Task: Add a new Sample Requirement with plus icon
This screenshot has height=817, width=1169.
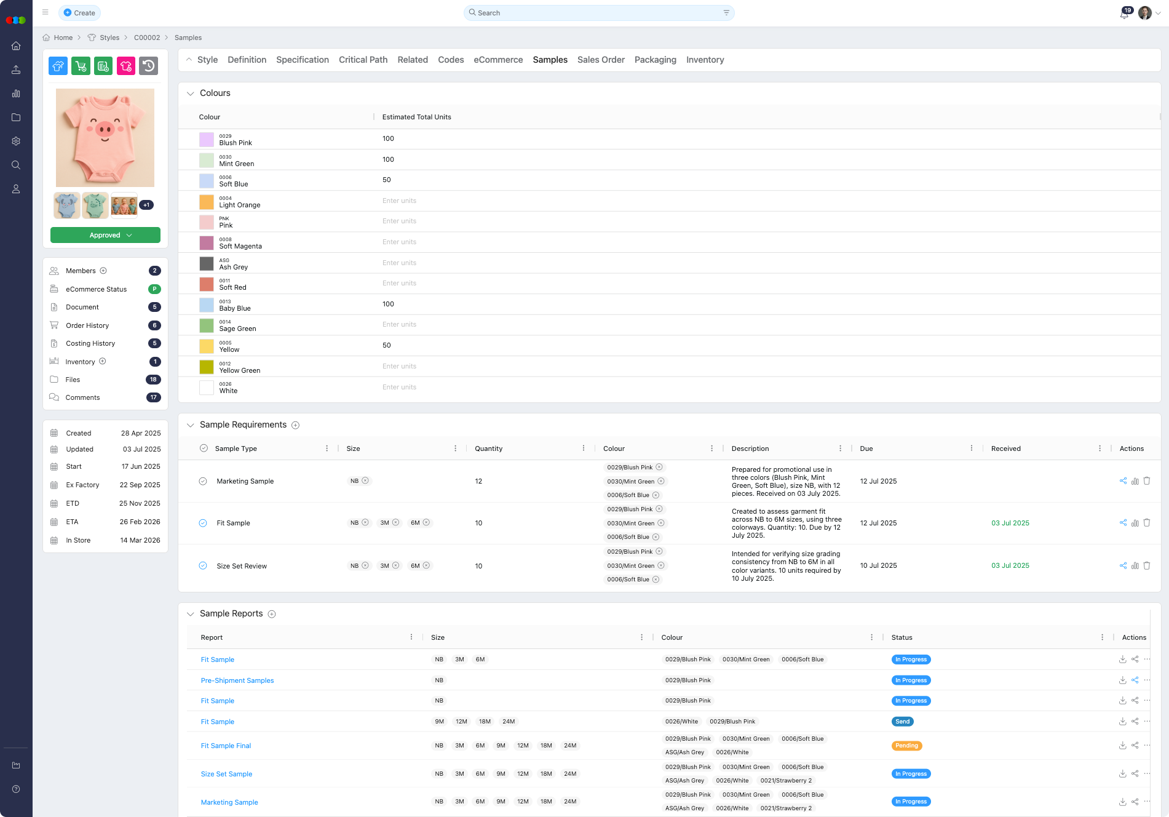Action: [295, 425]
